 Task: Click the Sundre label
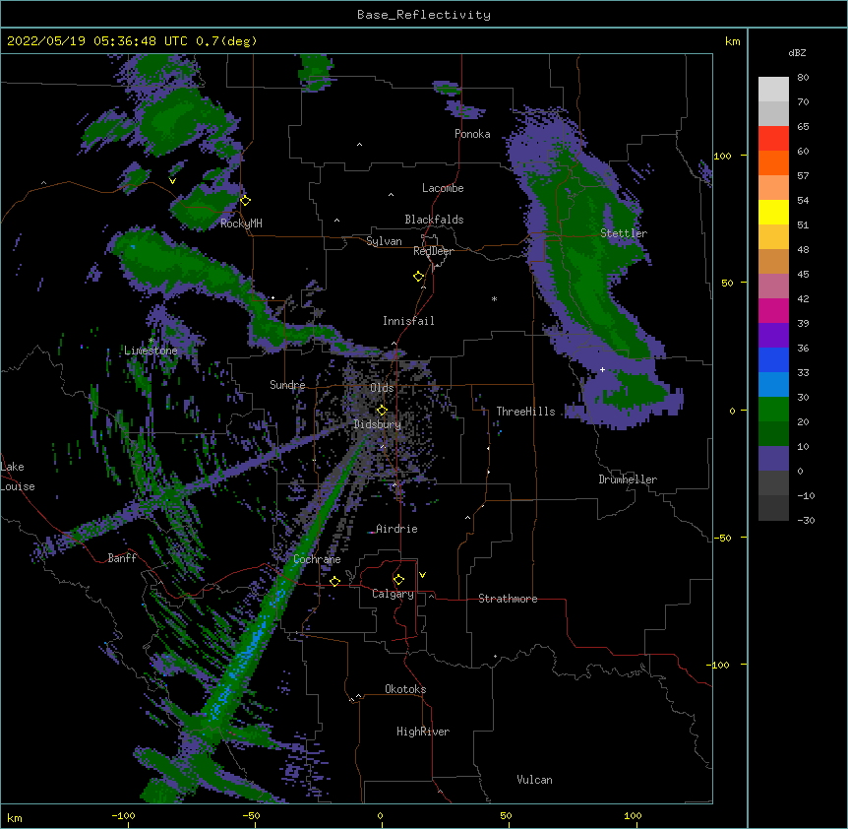coord(287,385)
